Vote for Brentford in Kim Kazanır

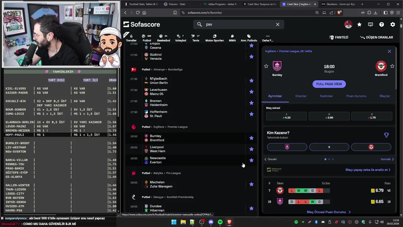[371, 147]
